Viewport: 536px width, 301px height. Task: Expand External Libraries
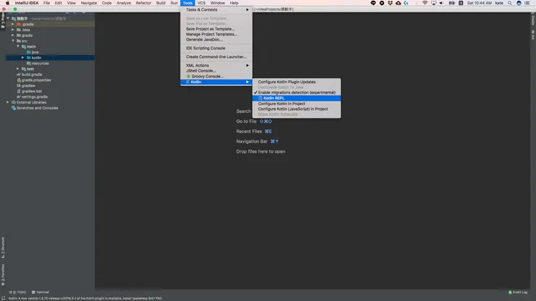7,102
